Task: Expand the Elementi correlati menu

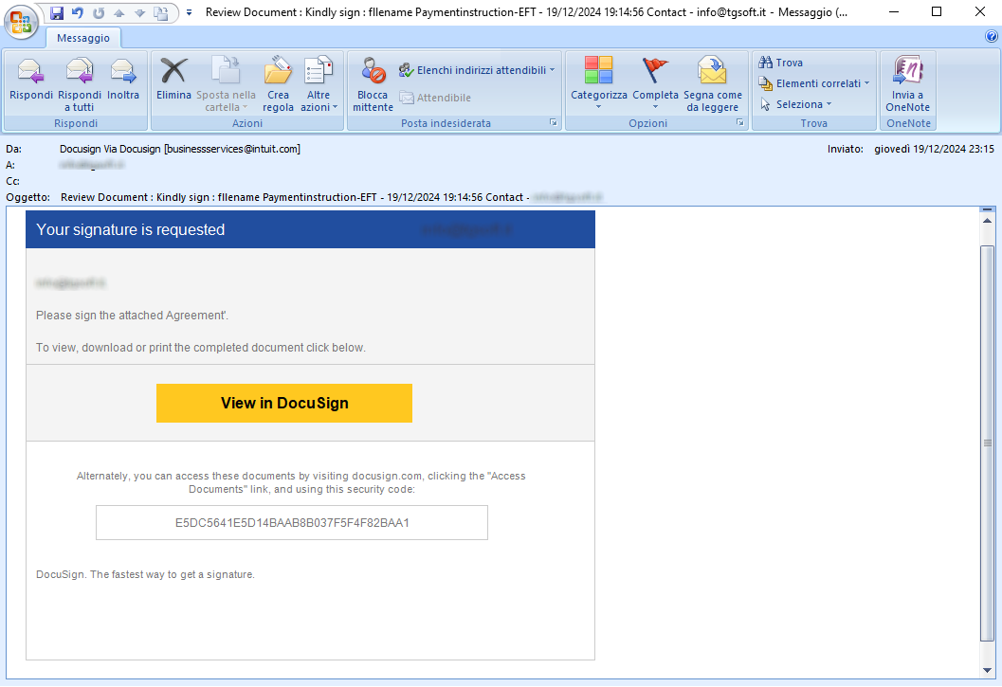Action: coord(814,83)
